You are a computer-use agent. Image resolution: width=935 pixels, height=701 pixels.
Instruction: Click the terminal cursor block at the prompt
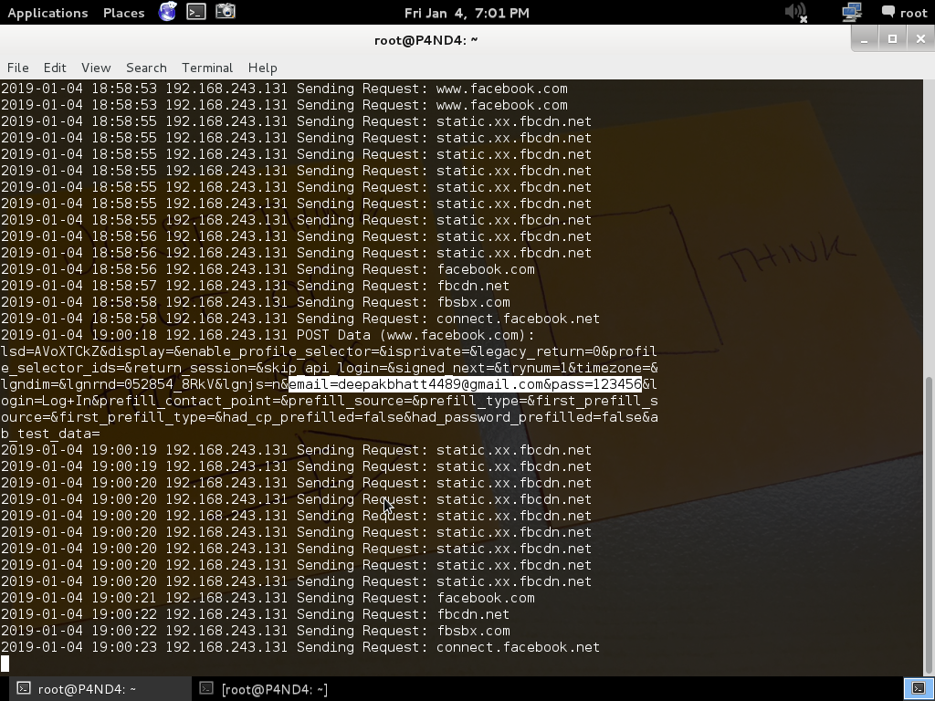click(x=5, y=664)
